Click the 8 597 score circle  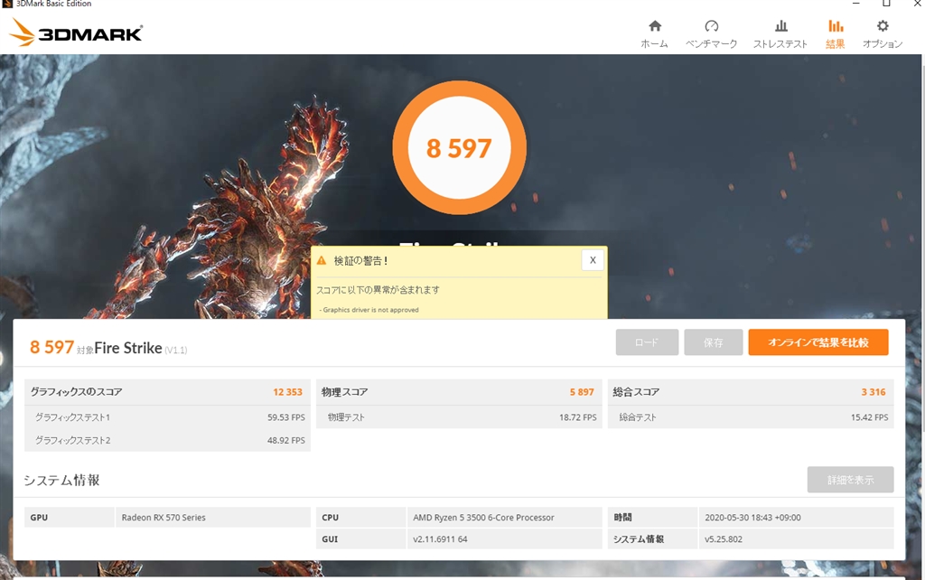pos(459,147)
